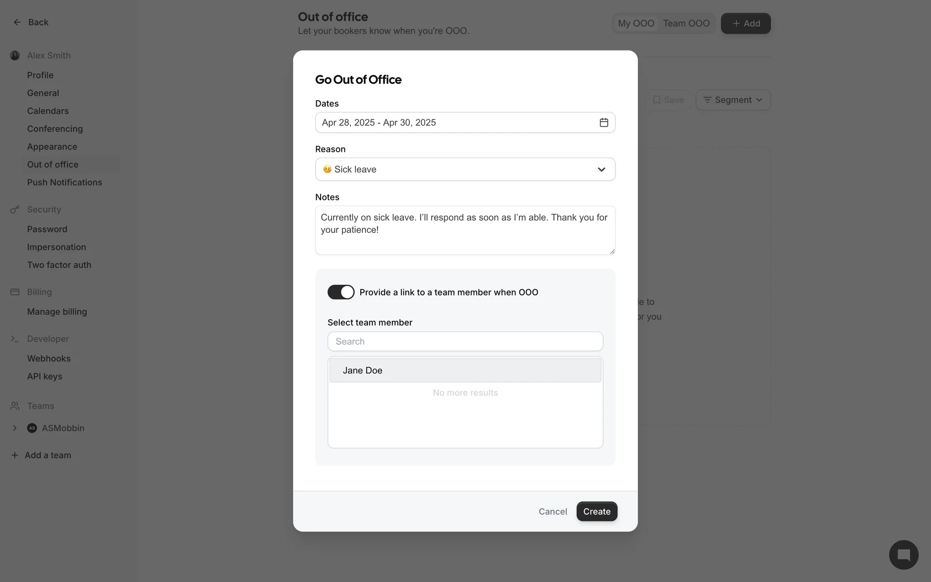Image resolution: width=931 pixels, height=582 pixels.
Task: Open the Reason dropdown showing Sick leave
Action: [x=465, y=170]
